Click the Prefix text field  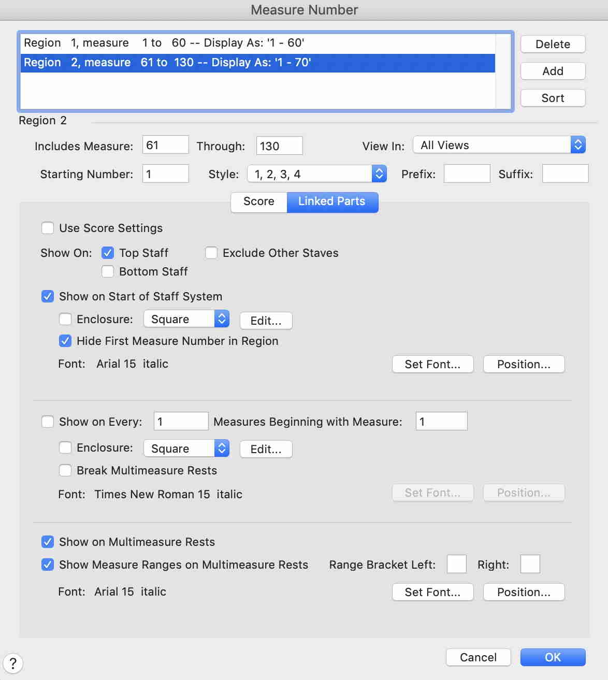point(467,174)
